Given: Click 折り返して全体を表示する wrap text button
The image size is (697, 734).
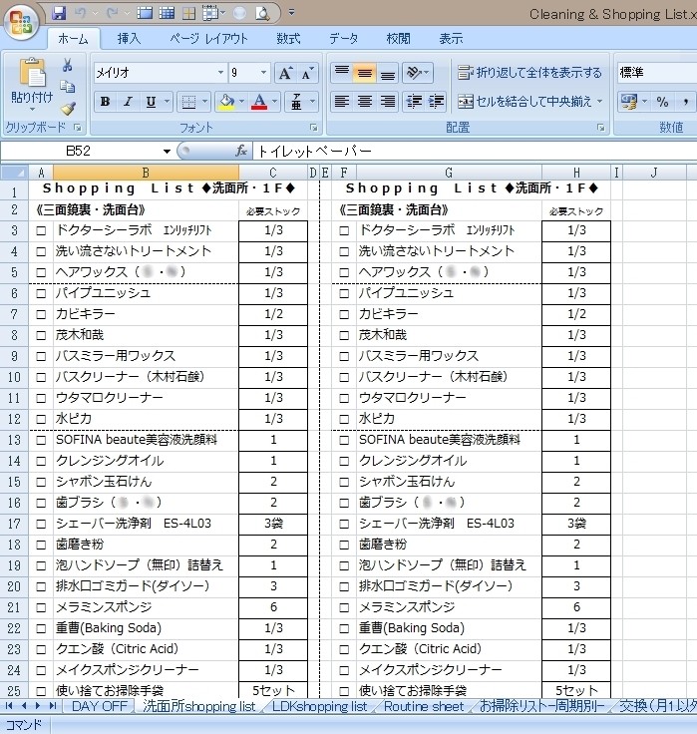Looking at the screenshot, I should click(x=529, y=73).
